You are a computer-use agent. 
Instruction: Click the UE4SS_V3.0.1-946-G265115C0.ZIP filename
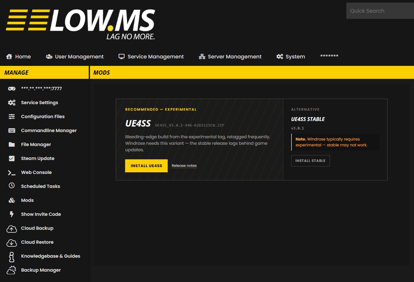[189, 125]
